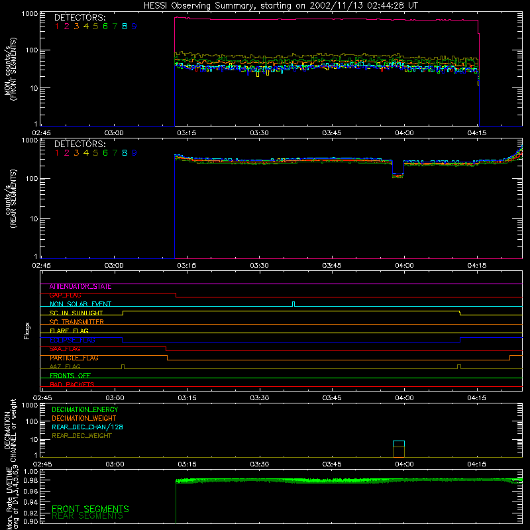The image size is (530, 530).
Task: Select the ATTENUATOR_STATE flag label
Action: (80, 287)
